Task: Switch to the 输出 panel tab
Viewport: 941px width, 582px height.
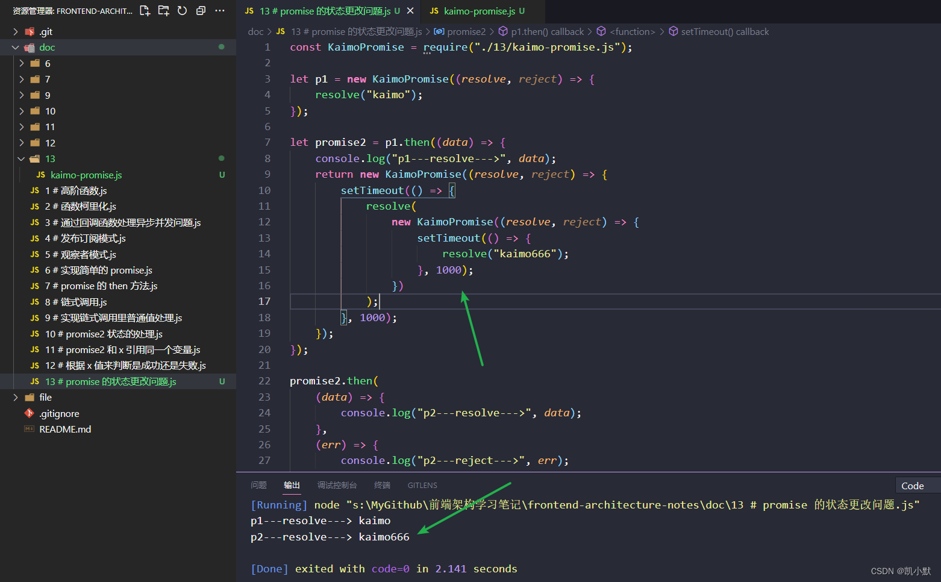Action: coord(292,485)
